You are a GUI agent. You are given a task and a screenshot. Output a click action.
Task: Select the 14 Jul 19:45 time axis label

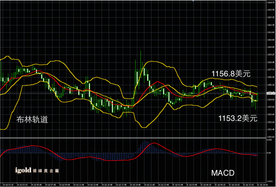pyautogui.click(x=135, y=185)
